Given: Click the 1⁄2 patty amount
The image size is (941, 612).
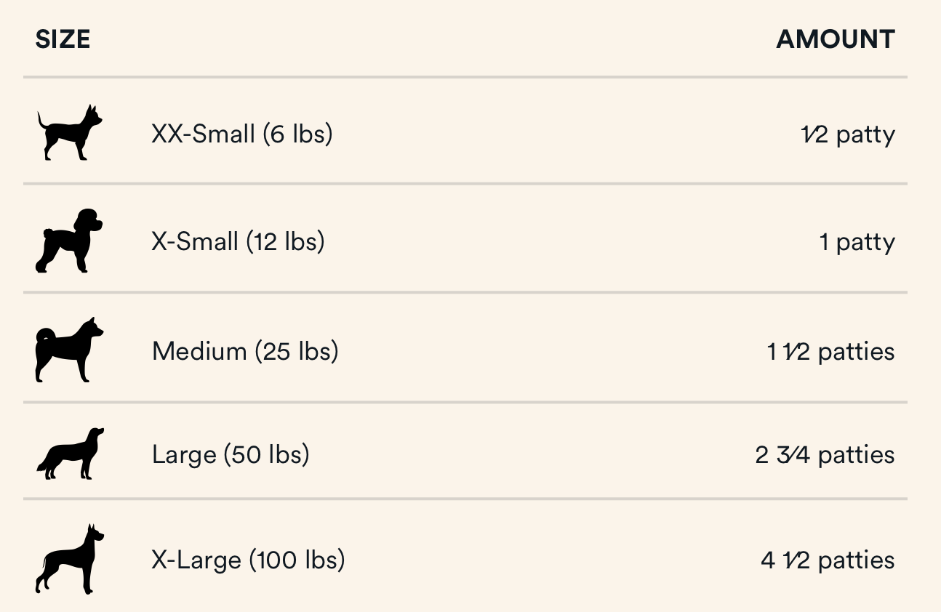Looking at the screenshot, I should click(847, 134).
